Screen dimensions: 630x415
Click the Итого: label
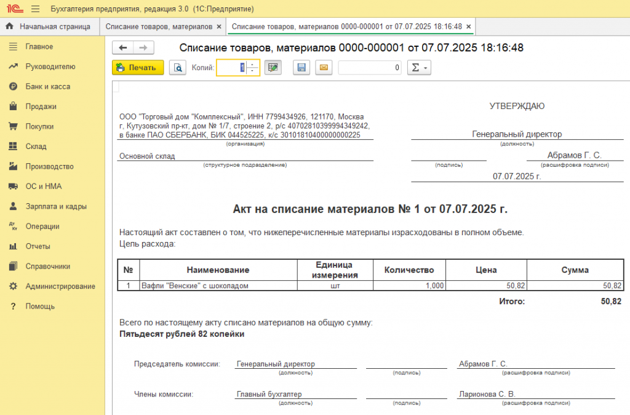512,301
